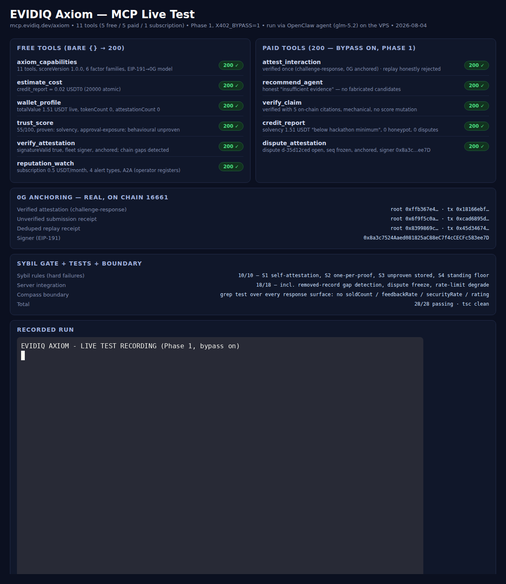Select the verify_attestation tool name
The image size is (506, 584).
click(46, 143)
